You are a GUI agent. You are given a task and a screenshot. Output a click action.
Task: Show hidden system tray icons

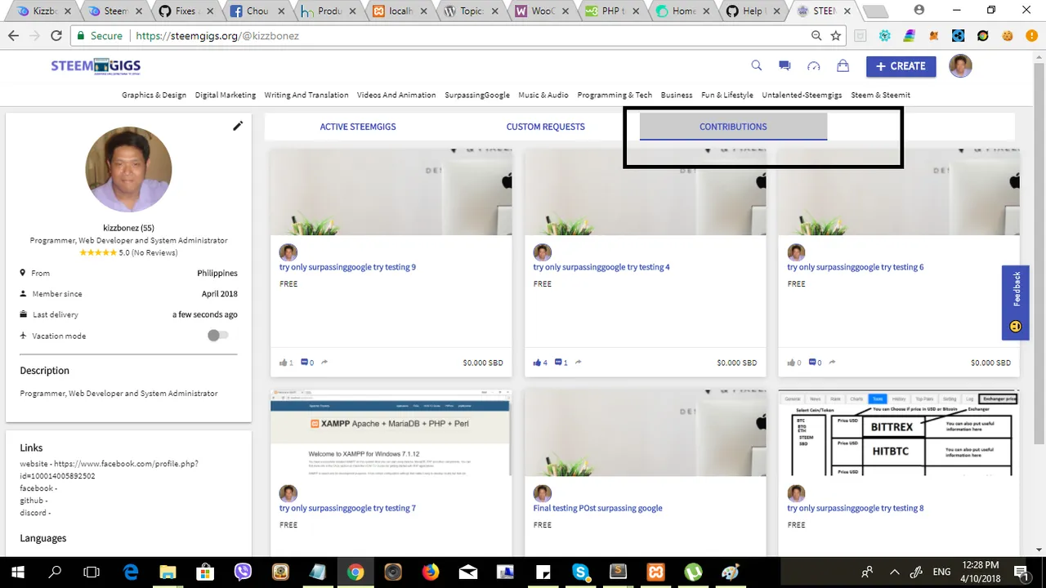[x=894, y=572]
